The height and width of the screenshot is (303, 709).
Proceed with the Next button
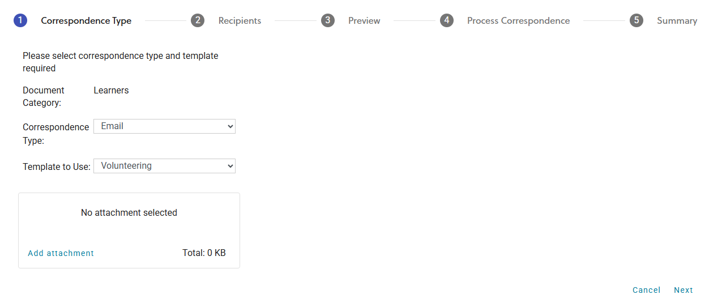pos(683,290)
